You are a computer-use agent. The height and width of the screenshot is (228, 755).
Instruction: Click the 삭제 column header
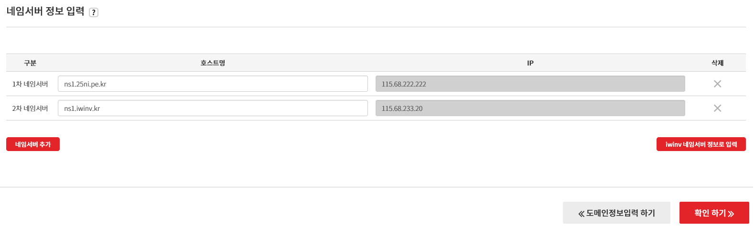[717, 63]
